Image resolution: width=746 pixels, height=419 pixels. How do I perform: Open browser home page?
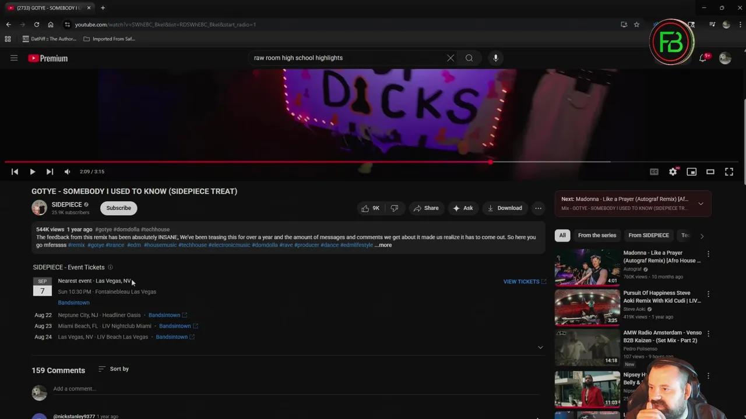point(51,24)
